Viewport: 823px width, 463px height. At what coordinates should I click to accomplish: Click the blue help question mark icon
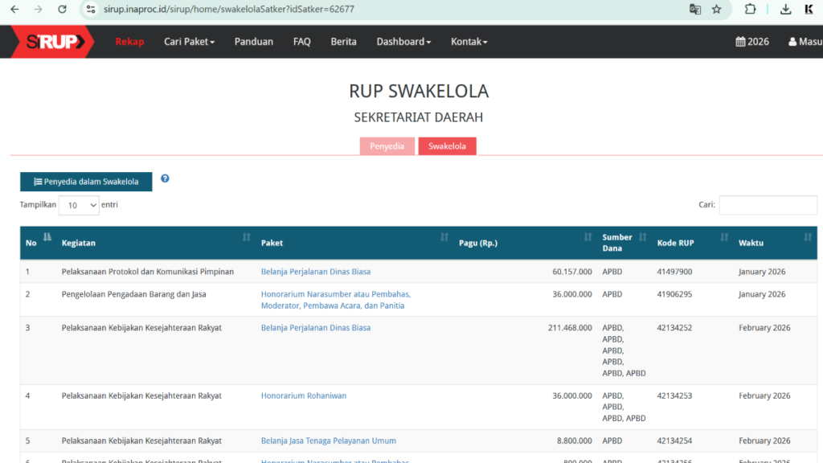(165, 178)
